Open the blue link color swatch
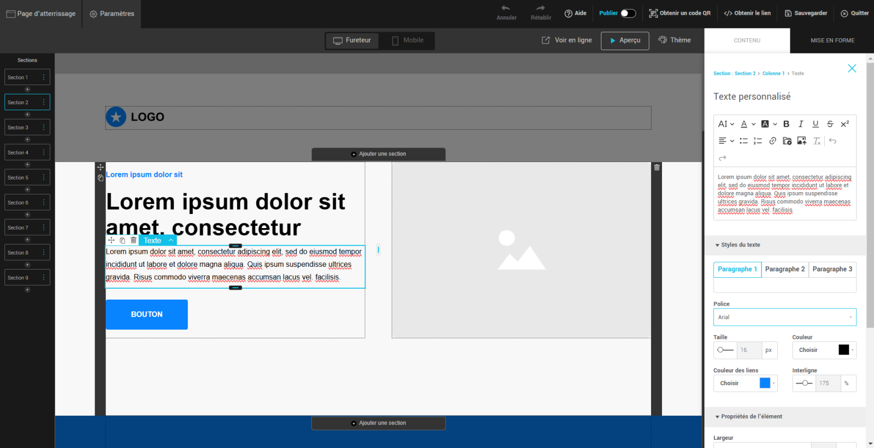Image resolution: width=874 pixels, height=448 pixels. tap(765, 383)
